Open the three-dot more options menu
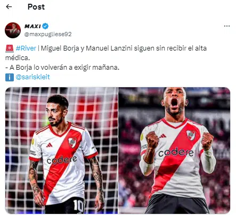The height and width of the screenshot is (216, 236). click(x=227, y=26)
